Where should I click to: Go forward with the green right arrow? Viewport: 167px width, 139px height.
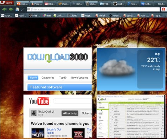11,9
